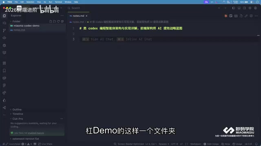Refresh the Explorer folder
Image resolution: width=261 pixels, height=146 pixels.
click(58, 21)
